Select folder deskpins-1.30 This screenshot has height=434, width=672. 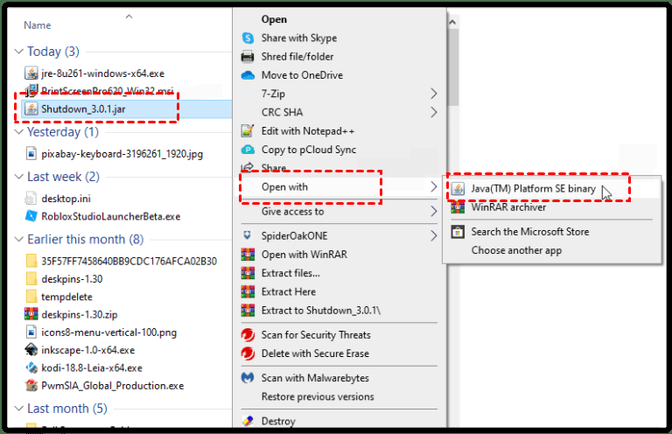tap(72, 279)
